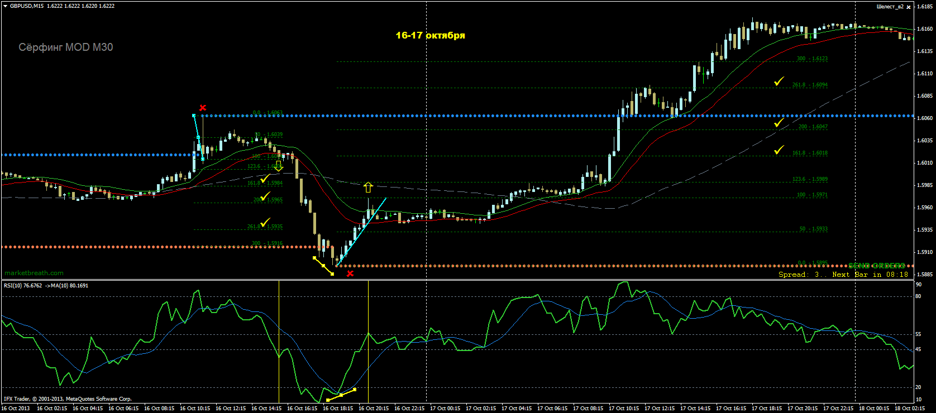Click the RSI scale value 80
The height and width of the screenshot is (413, 936).
tap(919, 296)
